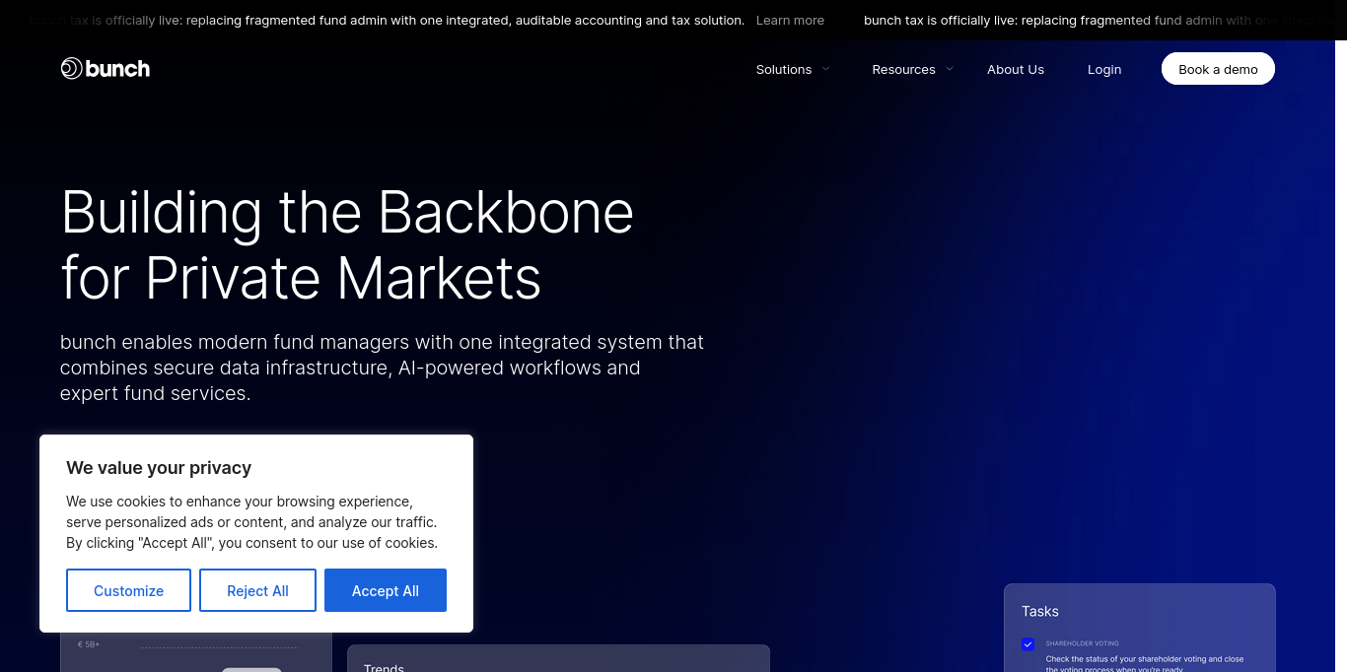Image resolution: width=1347 pixels, height=672 pixels.
Task: Customize cookie preferences
Action: 128,590
